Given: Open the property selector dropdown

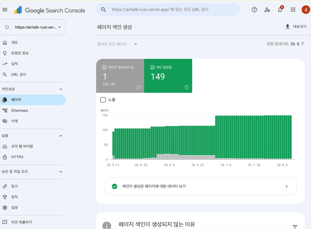Looking at the screenshot, I should click(33, 27).
